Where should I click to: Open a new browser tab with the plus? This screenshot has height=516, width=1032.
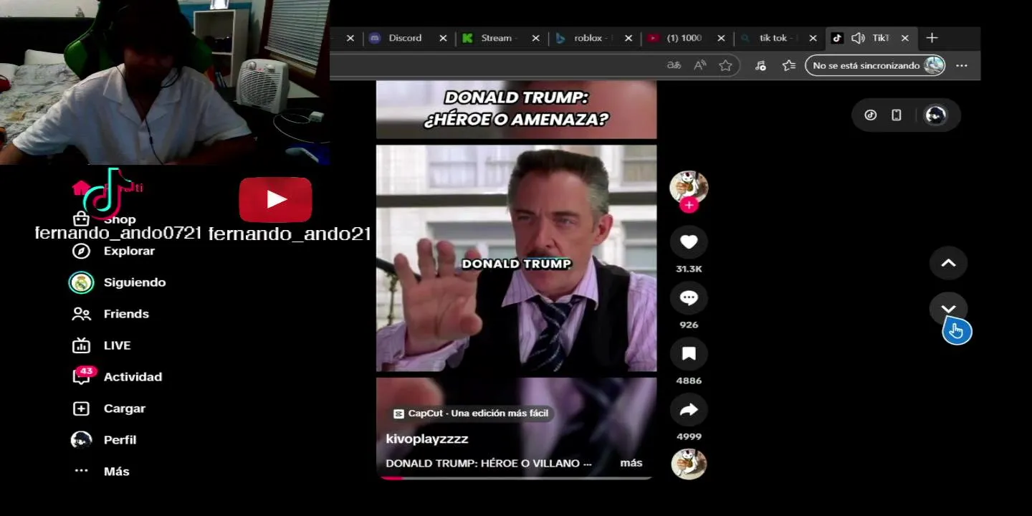point(932,38)
